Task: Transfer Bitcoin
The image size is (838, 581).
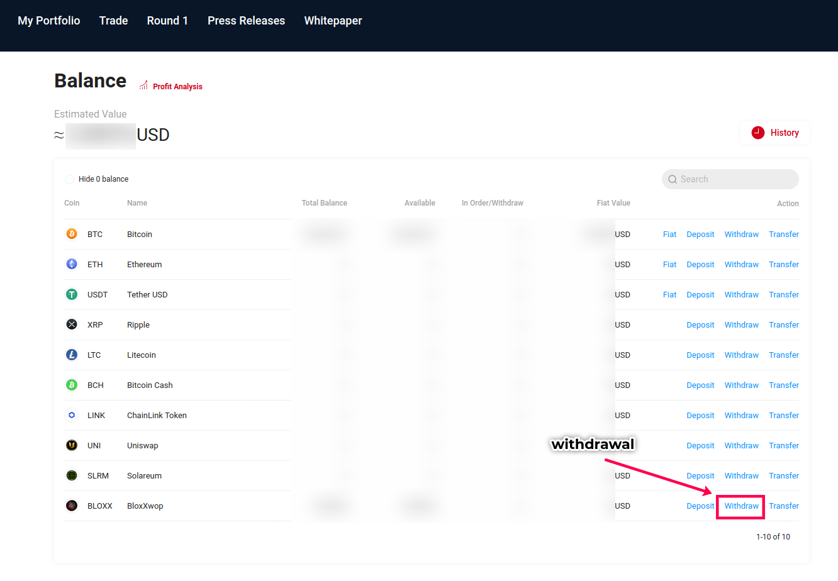Action: pos(784,234)
